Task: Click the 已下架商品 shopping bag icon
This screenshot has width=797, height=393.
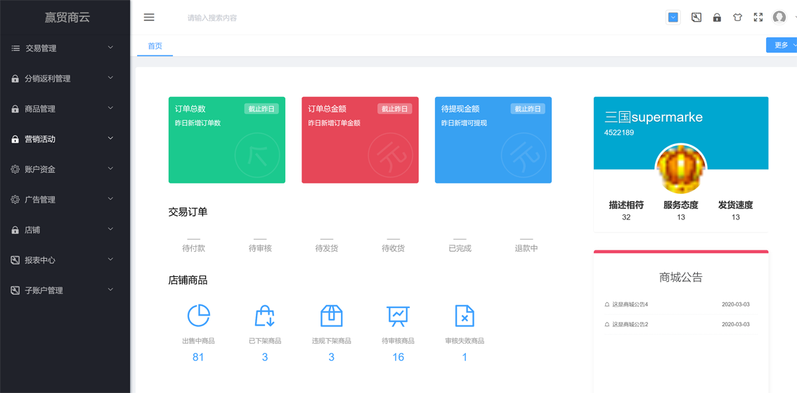Action: (265, 316)
